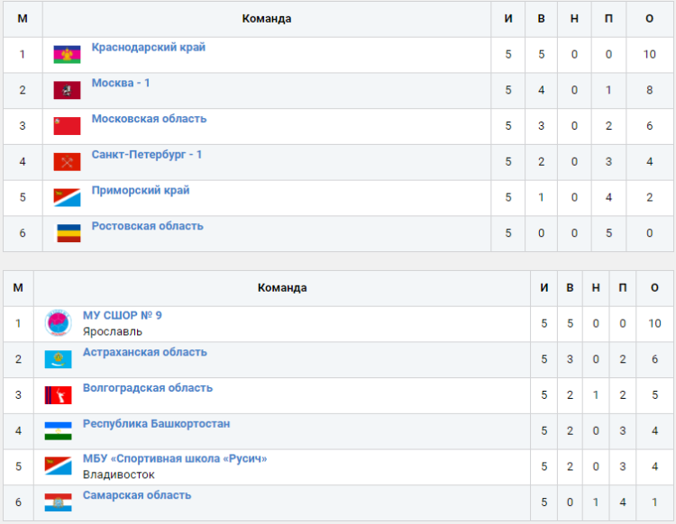The image size is (676, 524).
Task: Click the Moscow - 1 team emblem
Action: (x=68, y=90)
